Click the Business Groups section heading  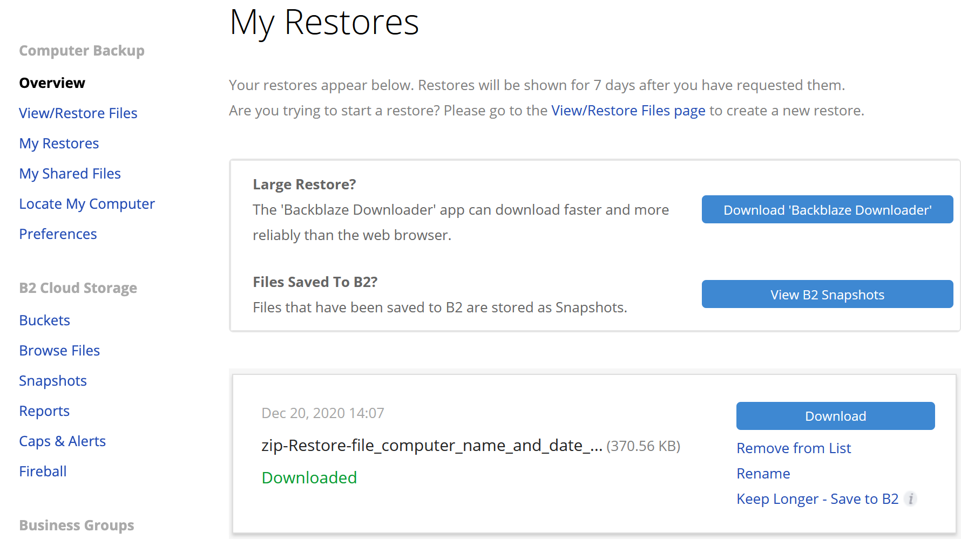coord(76,525)
